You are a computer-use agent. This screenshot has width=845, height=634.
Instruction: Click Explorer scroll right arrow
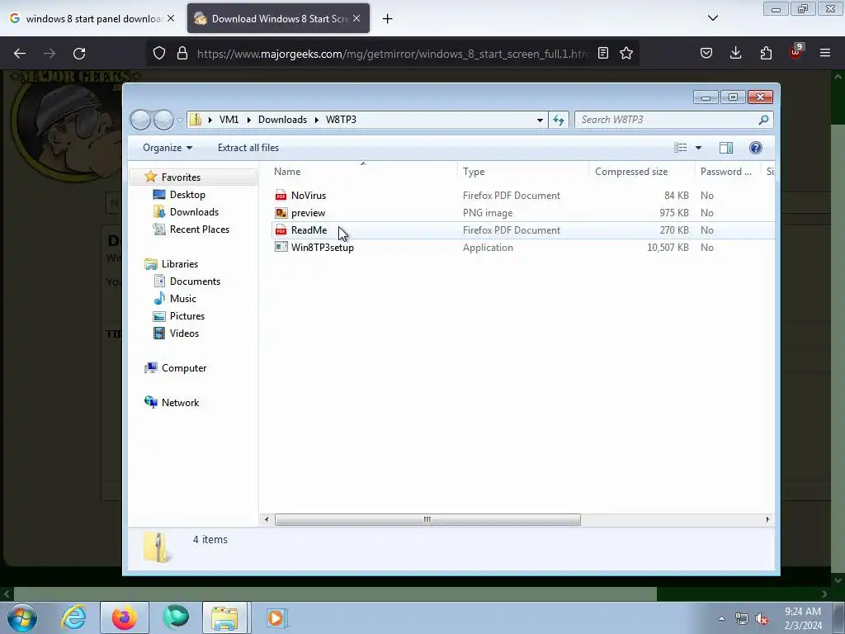[768, 520]
